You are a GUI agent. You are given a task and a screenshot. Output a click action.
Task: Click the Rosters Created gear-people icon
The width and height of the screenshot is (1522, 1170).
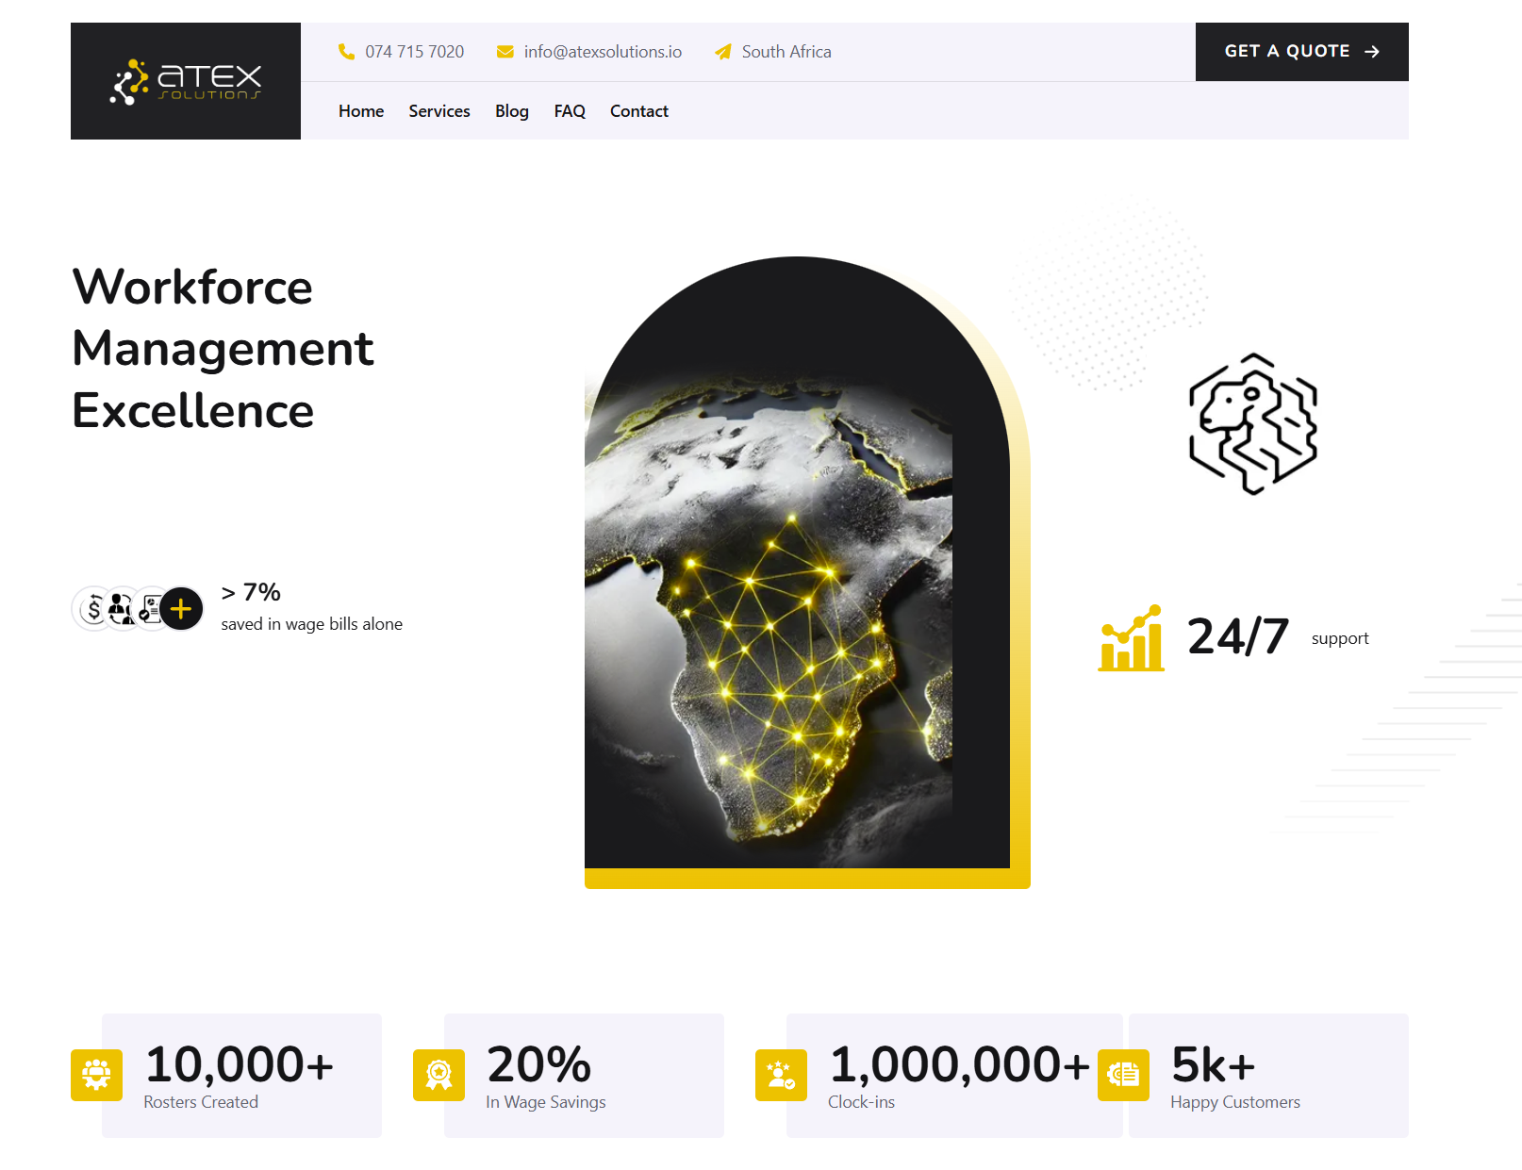pos(96,1075)
